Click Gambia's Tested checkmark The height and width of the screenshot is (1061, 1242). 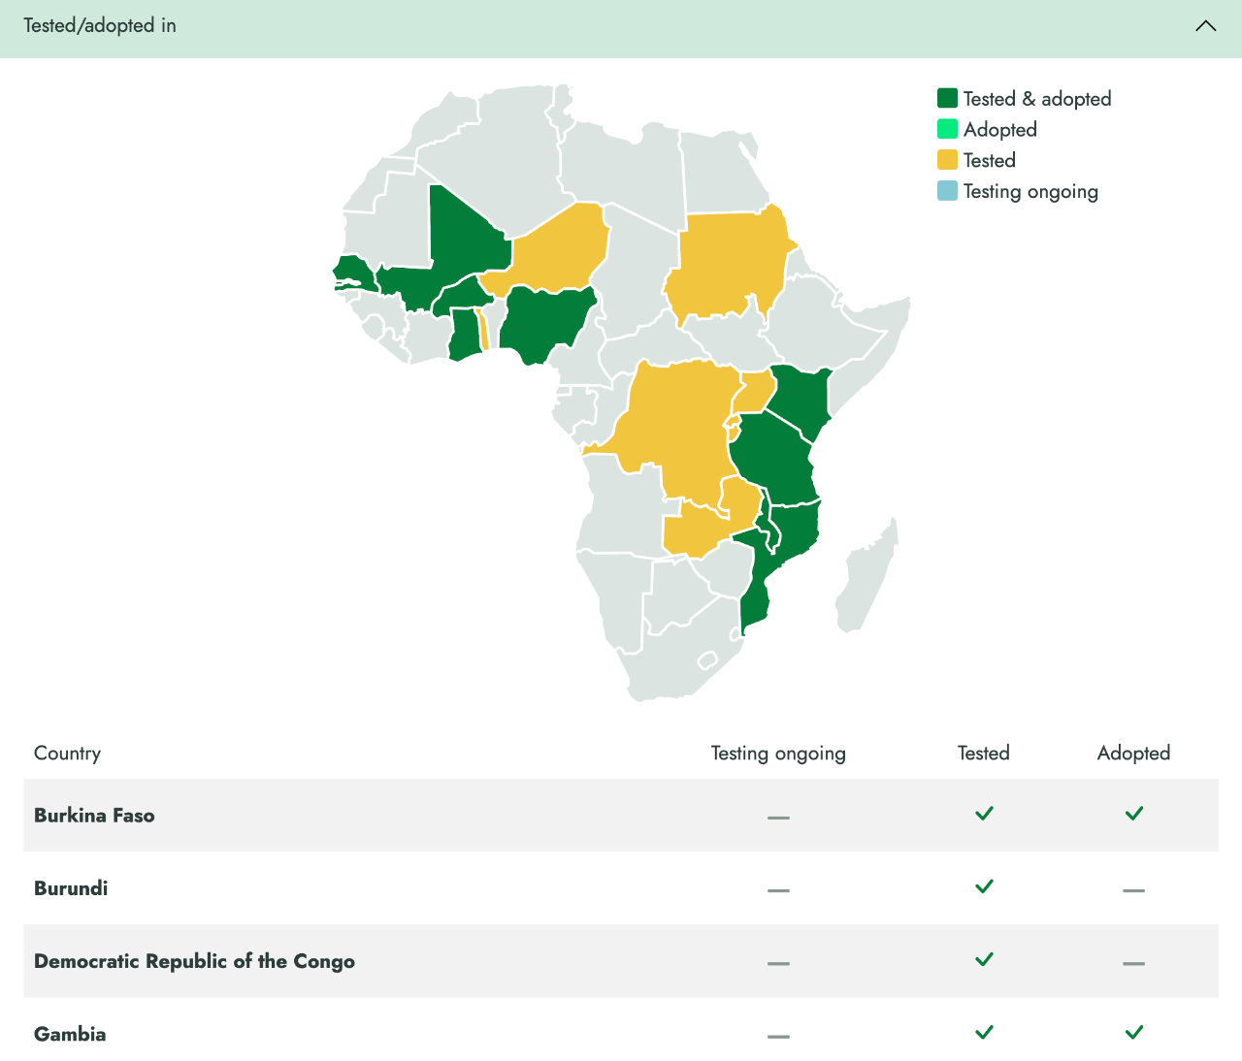pos(984,1032)
